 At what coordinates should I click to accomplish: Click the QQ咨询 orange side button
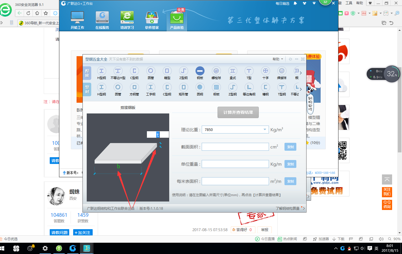tap(387, 204)
